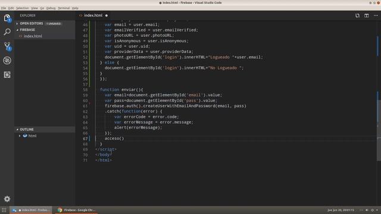Viewport: 381px width, 214px height.
Task: Open the Selection menu
Action: click(23, 8)
